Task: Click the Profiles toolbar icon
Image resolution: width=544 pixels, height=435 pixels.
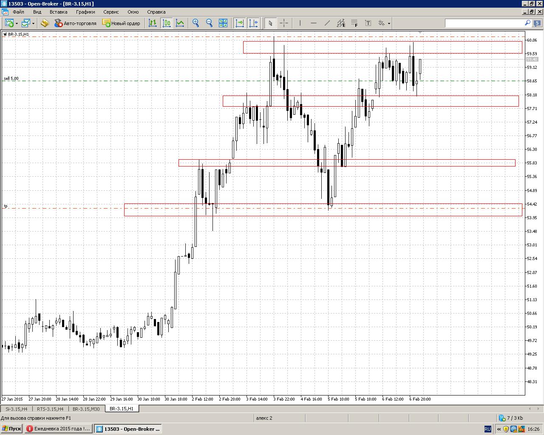Action: coord(26,23)
